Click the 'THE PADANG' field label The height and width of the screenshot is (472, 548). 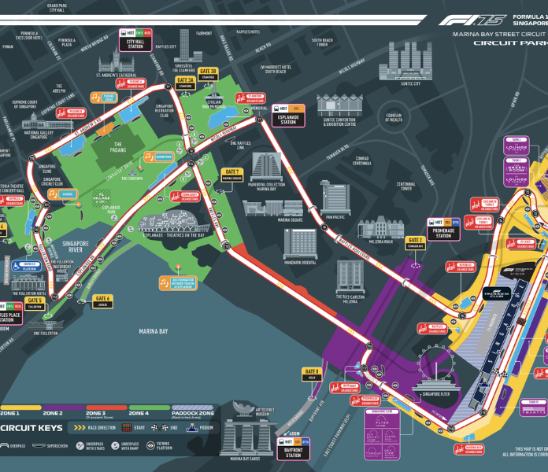118,147
